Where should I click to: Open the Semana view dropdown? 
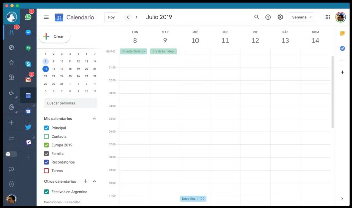point(301,17)
